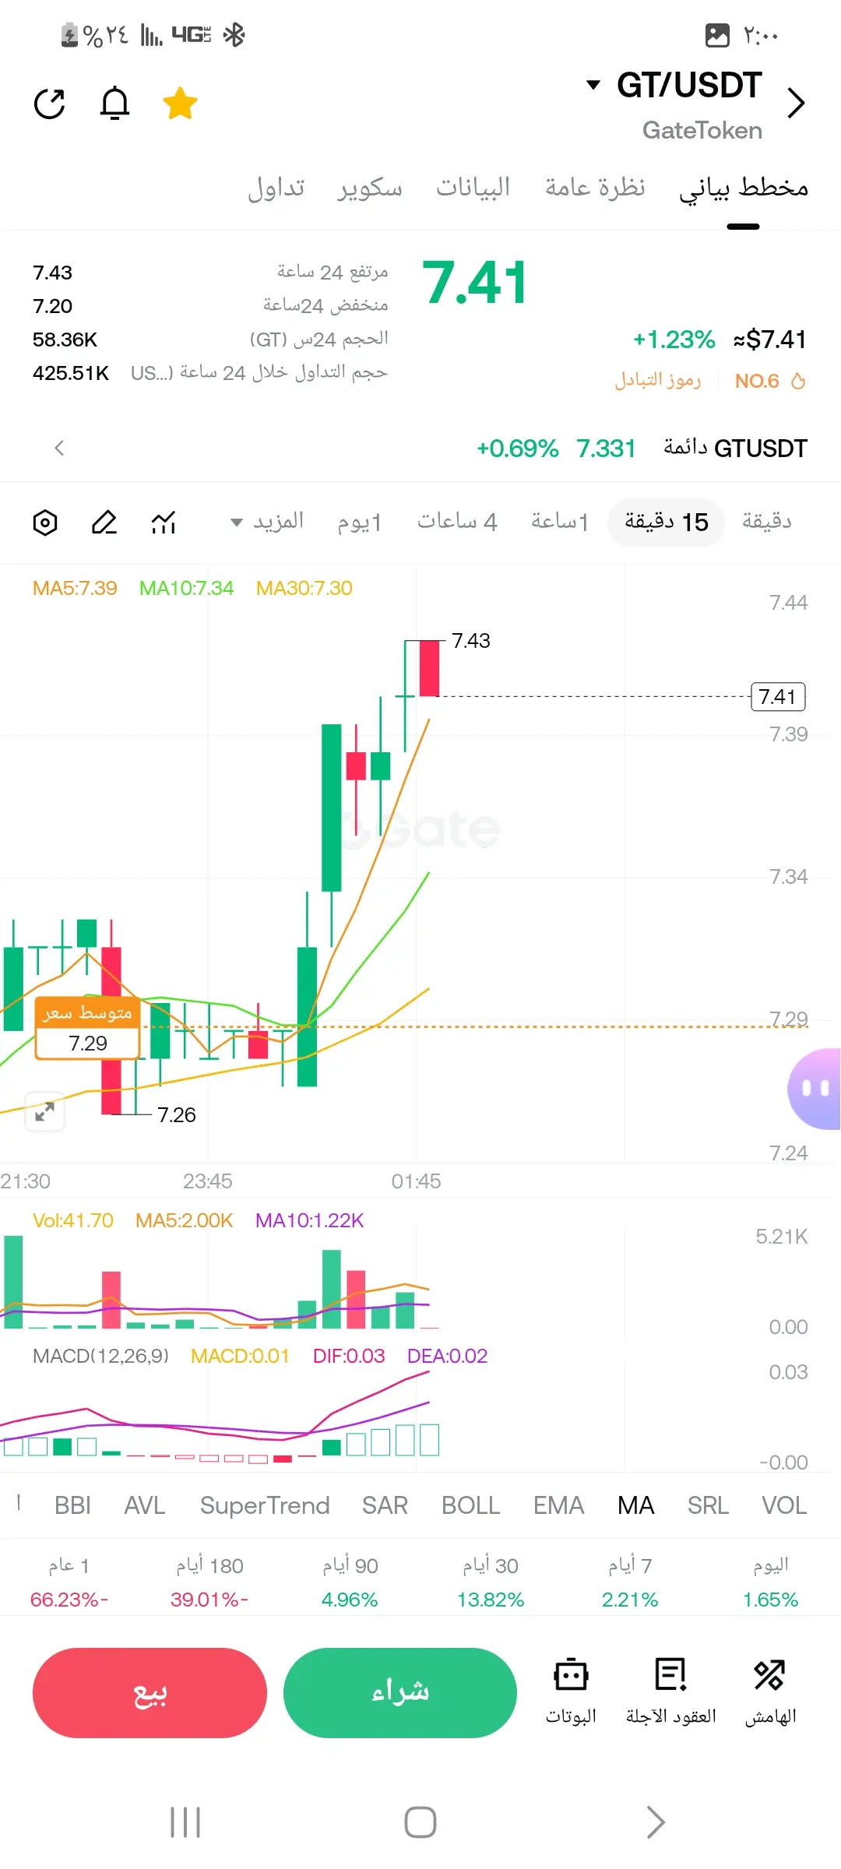Expand chart to fullscreen icon

click(44, 1111)
